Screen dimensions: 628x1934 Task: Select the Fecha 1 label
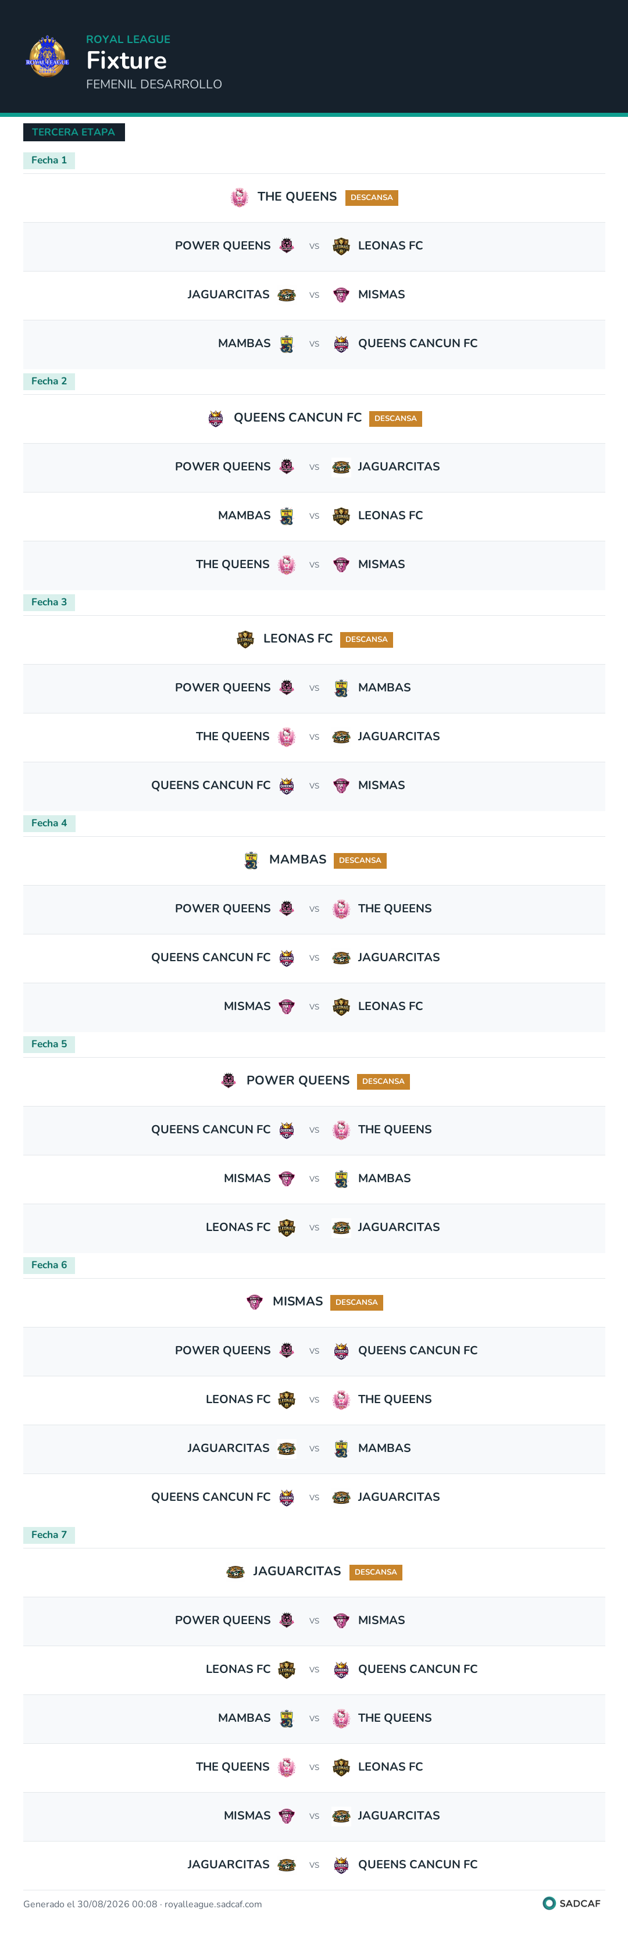tap(49, 160)
